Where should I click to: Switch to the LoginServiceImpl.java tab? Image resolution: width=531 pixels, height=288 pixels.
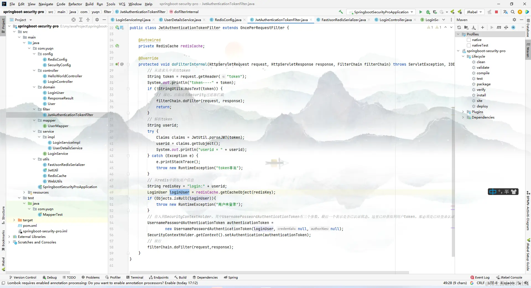click(x=133, y=20)
